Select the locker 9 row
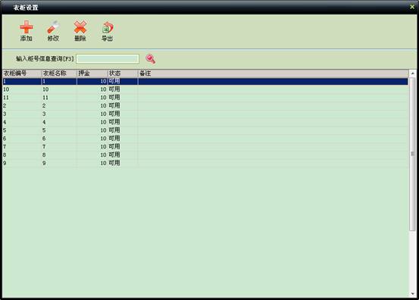The image size is (419, 300). [205, 163]
